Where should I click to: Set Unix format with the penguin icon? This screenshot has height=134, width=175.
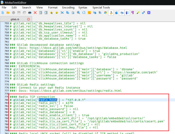tap(111, 13)
